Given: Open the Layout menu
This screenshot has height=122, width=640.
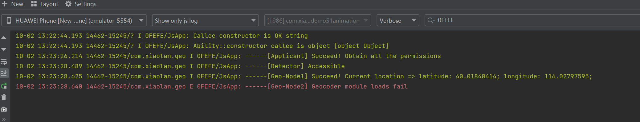Looking at the screenshot, I should click(x=45, y=4).
